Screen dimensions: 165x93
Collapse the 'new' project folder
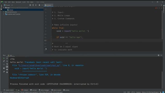tap(4, 8)
